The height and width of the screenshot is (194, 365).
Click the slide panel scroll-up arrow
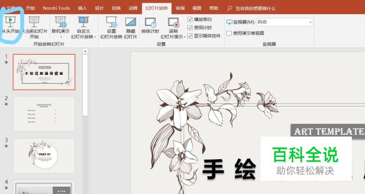[85, 51]
